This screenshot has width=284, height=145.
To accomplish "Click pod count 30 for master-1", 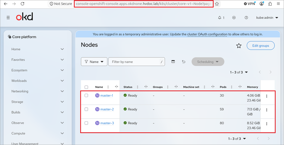I will point(222,95).
